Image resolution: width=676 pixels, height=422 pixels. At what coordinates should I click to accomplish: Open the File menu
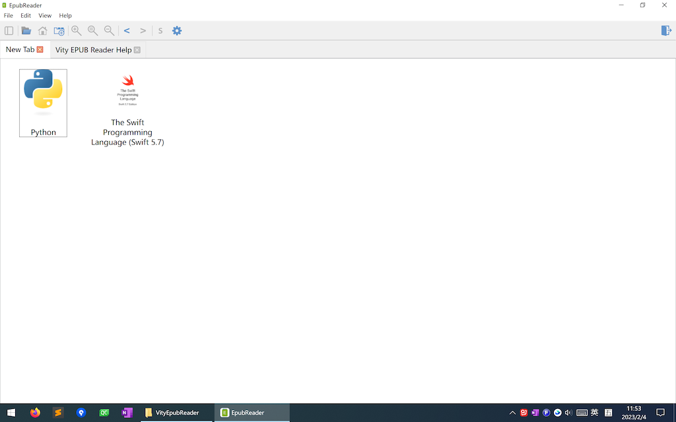(x=8, y=15)
